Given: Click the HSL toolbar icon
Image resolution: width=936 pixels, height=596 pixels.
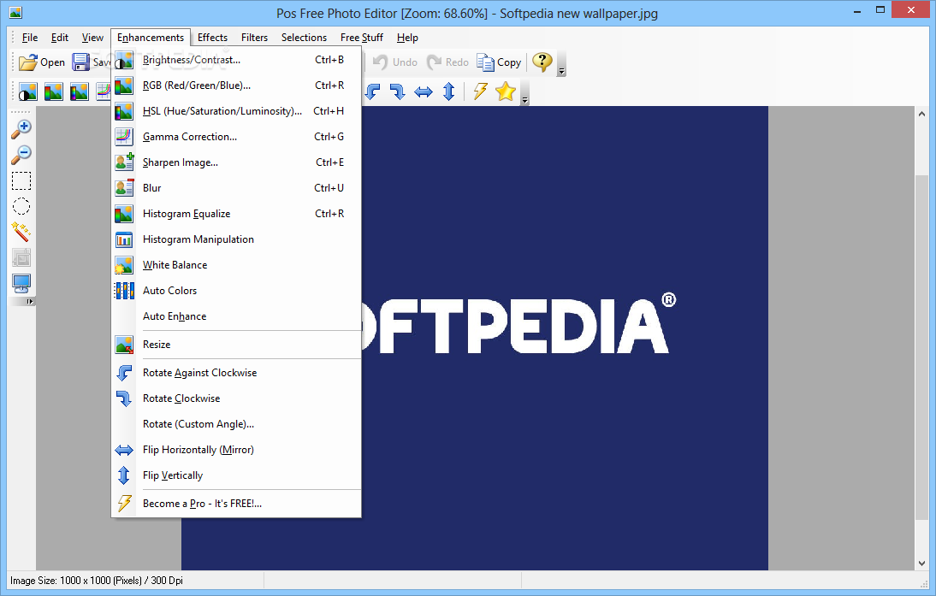Looking at the screenshot, I should coord(79,91).
